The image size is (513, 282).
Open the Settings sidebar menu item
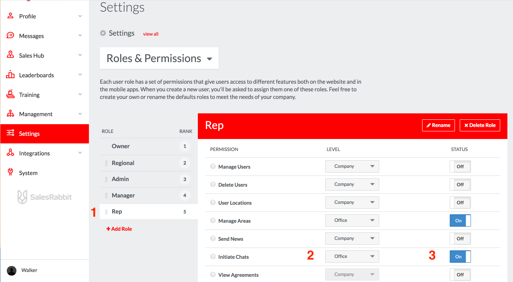44,134
